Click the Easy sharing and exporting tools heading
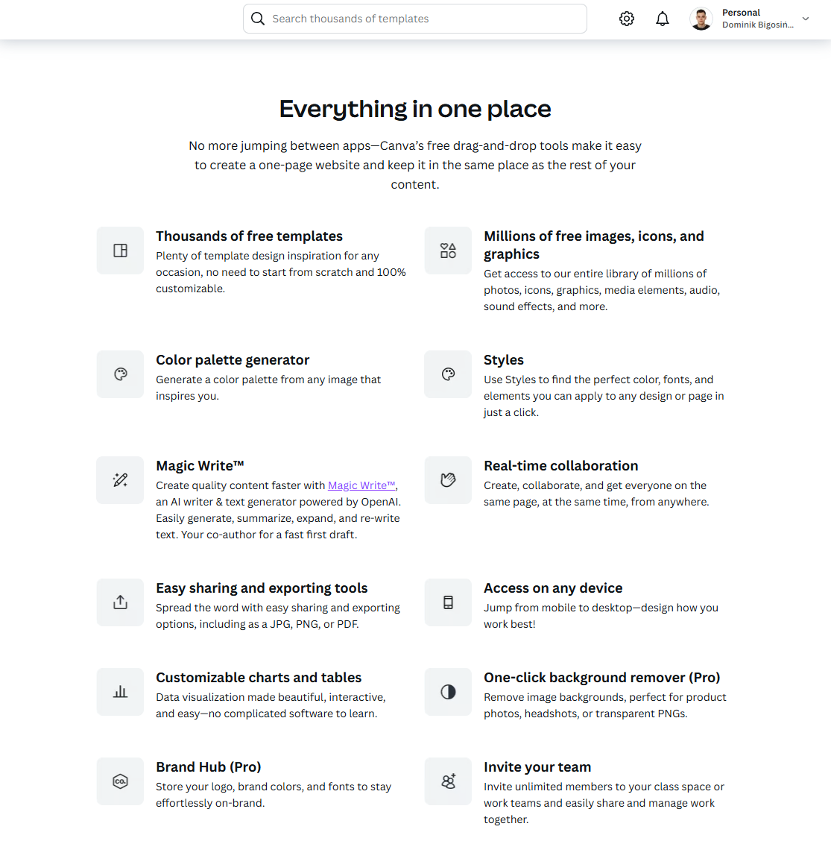 coord(262,588)
